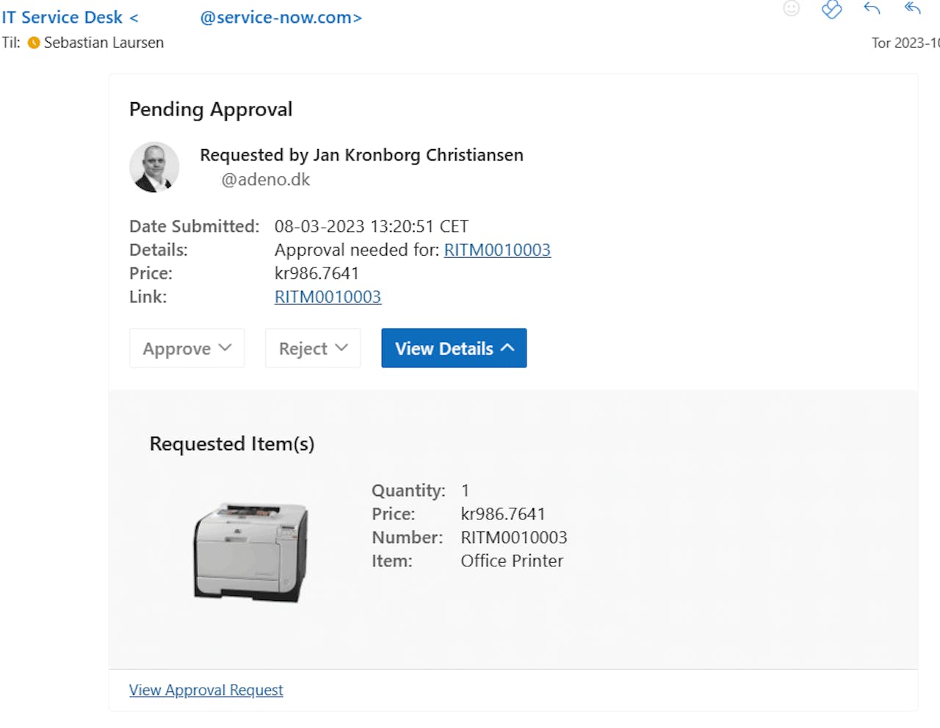Select the IT Service Desk sender name
The image size is (940, 728).
tap(62, 17)
